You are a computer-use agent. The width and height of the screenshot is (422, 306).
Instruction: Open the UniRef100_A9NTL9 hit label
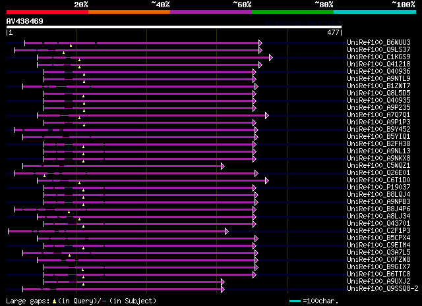378,79
